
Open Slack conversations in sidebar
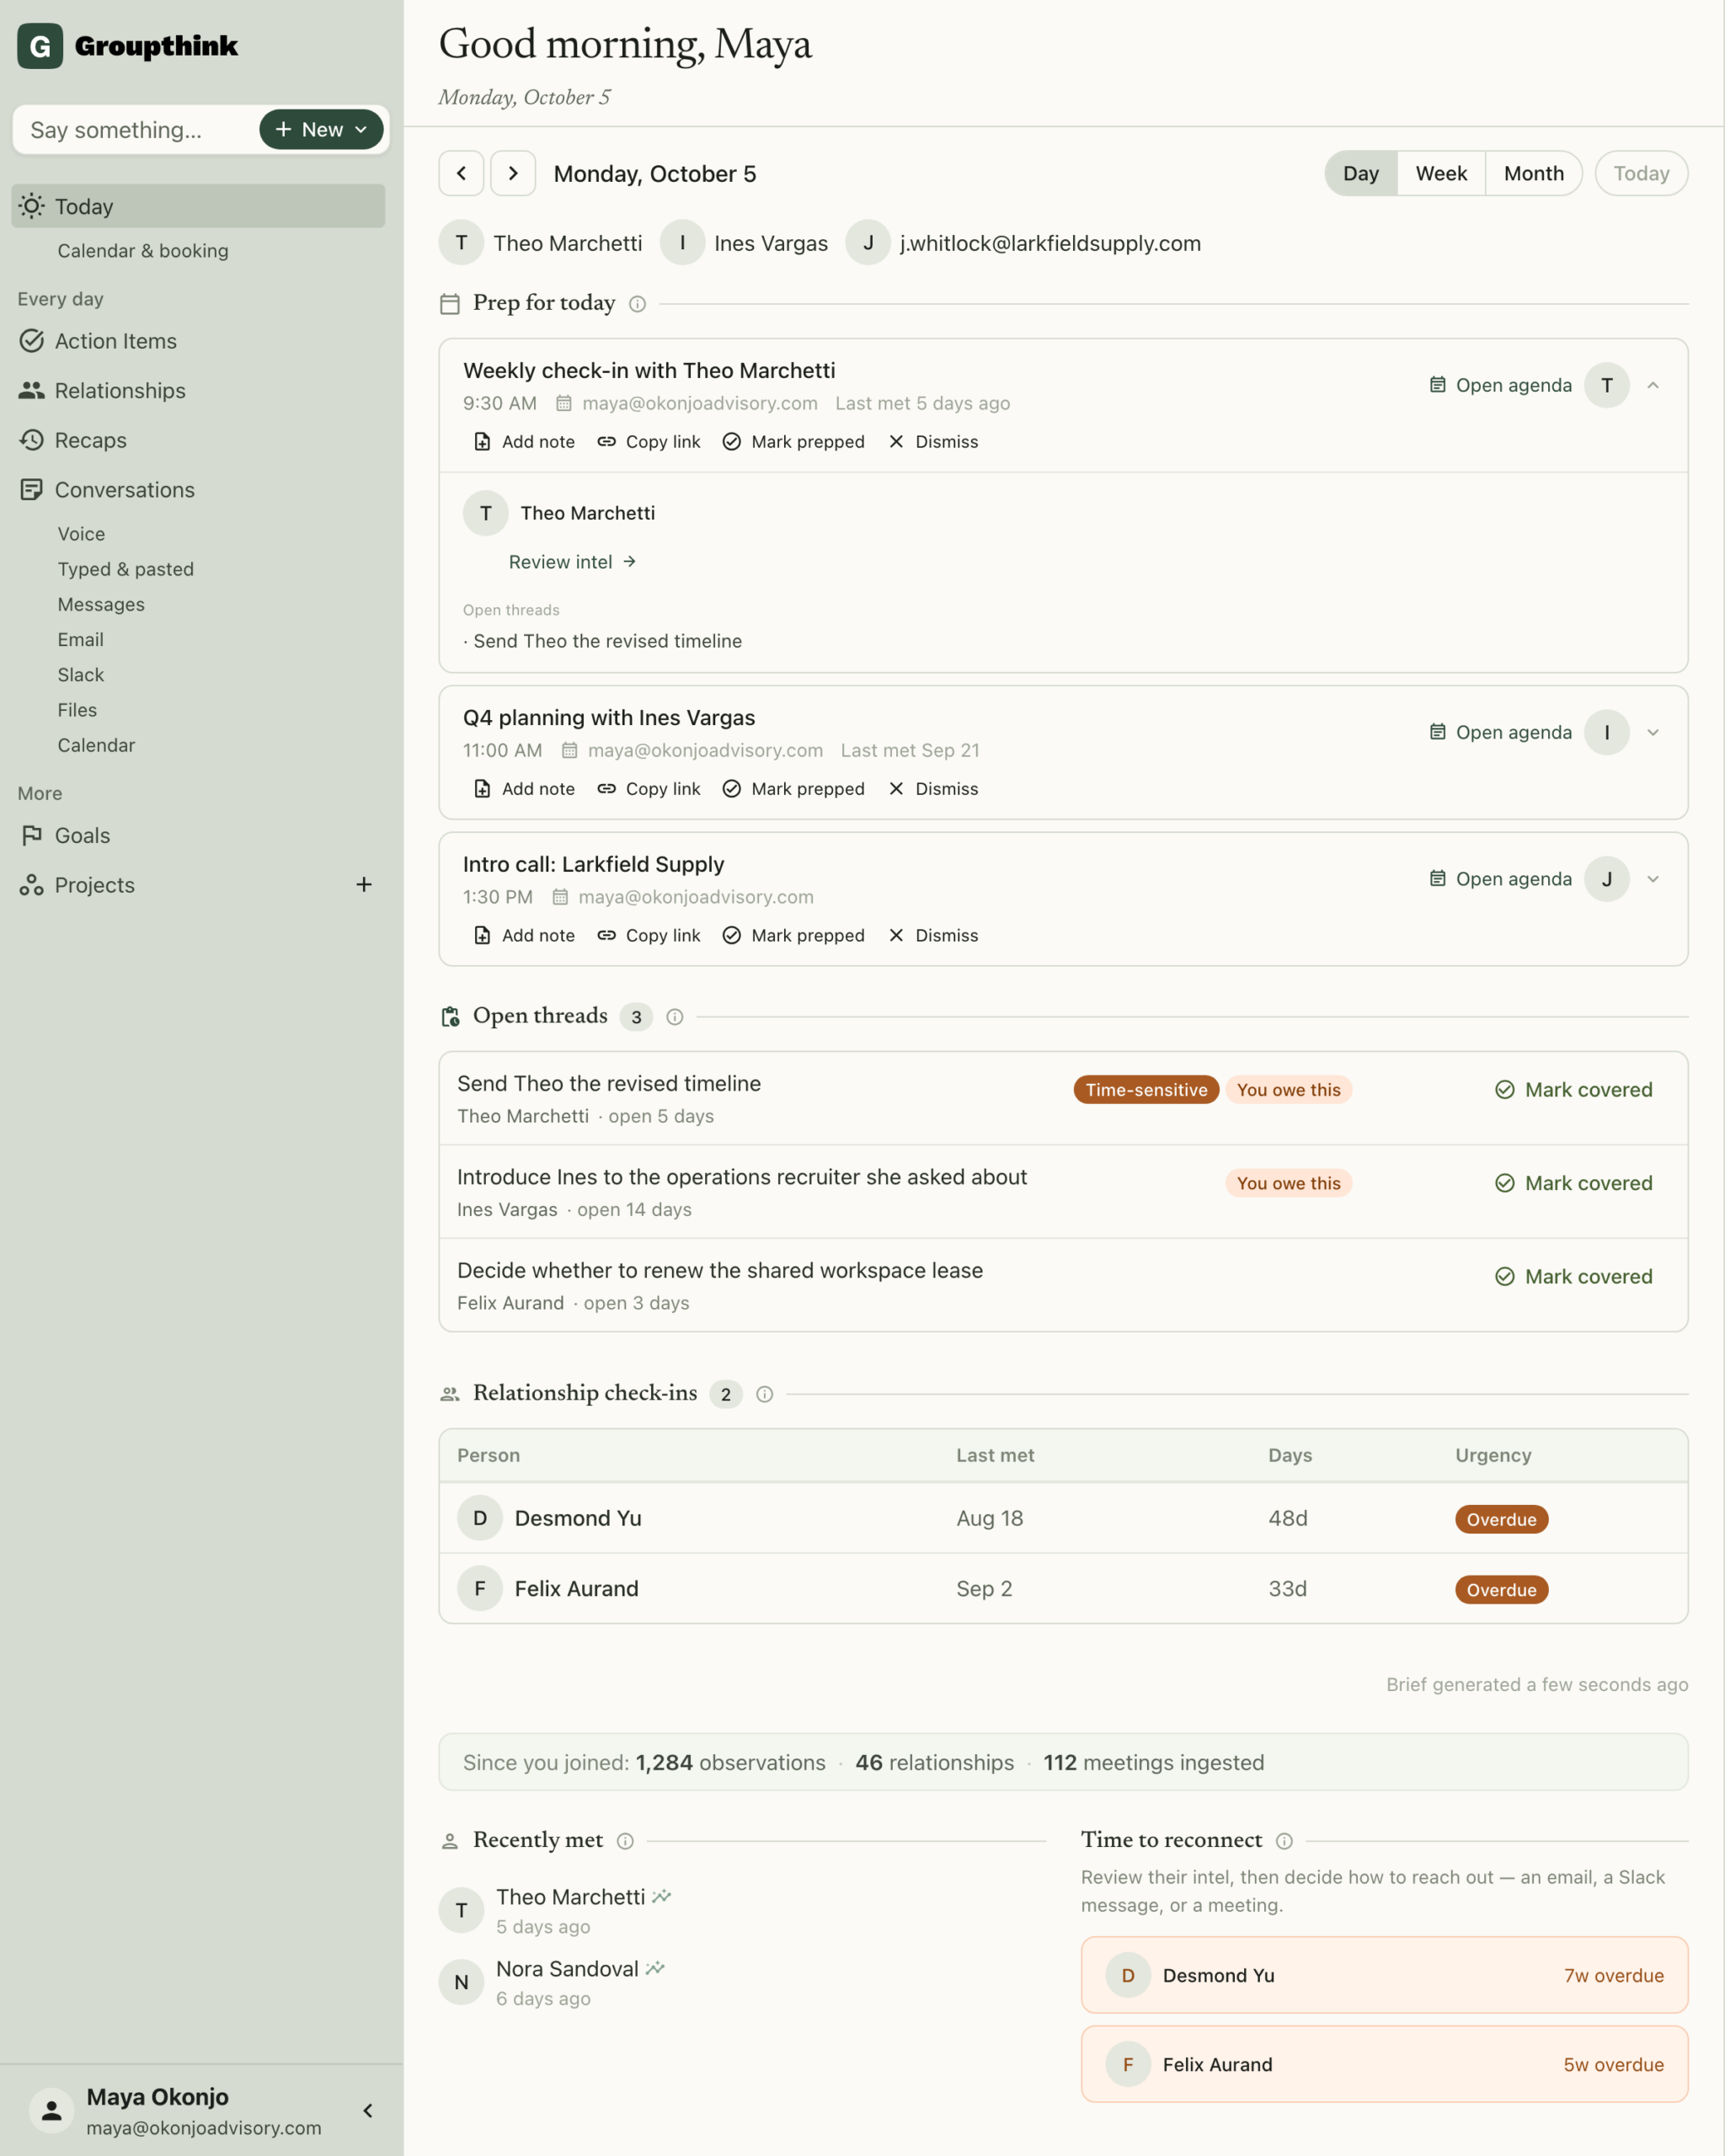pyautogui.click(x=81, y=675)
